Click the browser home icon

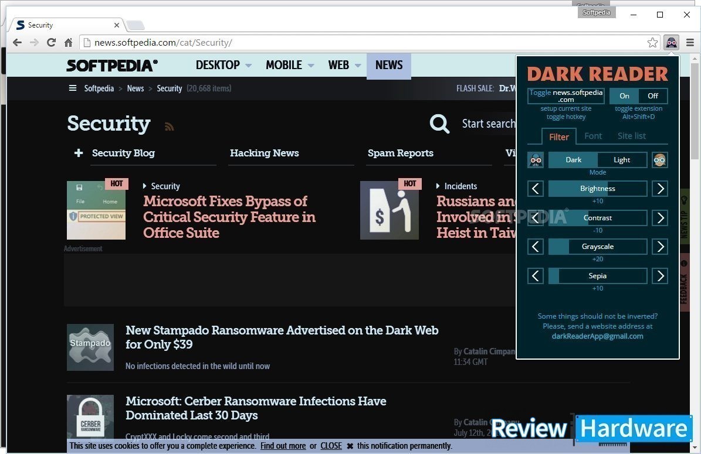tap(68, 42)
